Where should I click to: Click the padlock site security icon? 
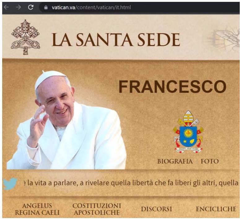point(46,7)
